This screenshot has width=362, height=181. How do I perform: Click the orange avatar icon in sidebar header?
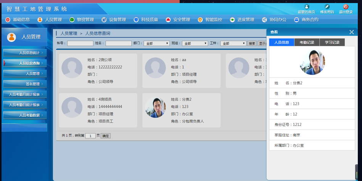[11, 37]
